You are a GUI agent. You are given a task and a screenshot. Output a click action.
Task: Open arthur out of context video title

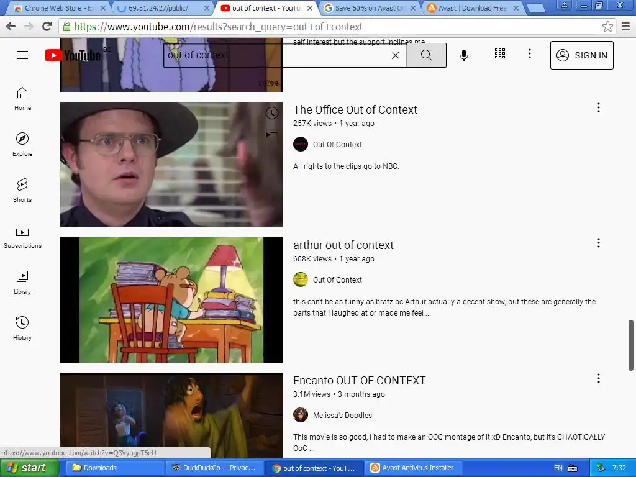[x=343, y=245]
